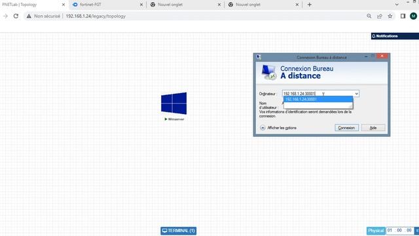Close the fortinet-FGT tab
The width and height of the screenshot is (419, 236).
(141, 5)
